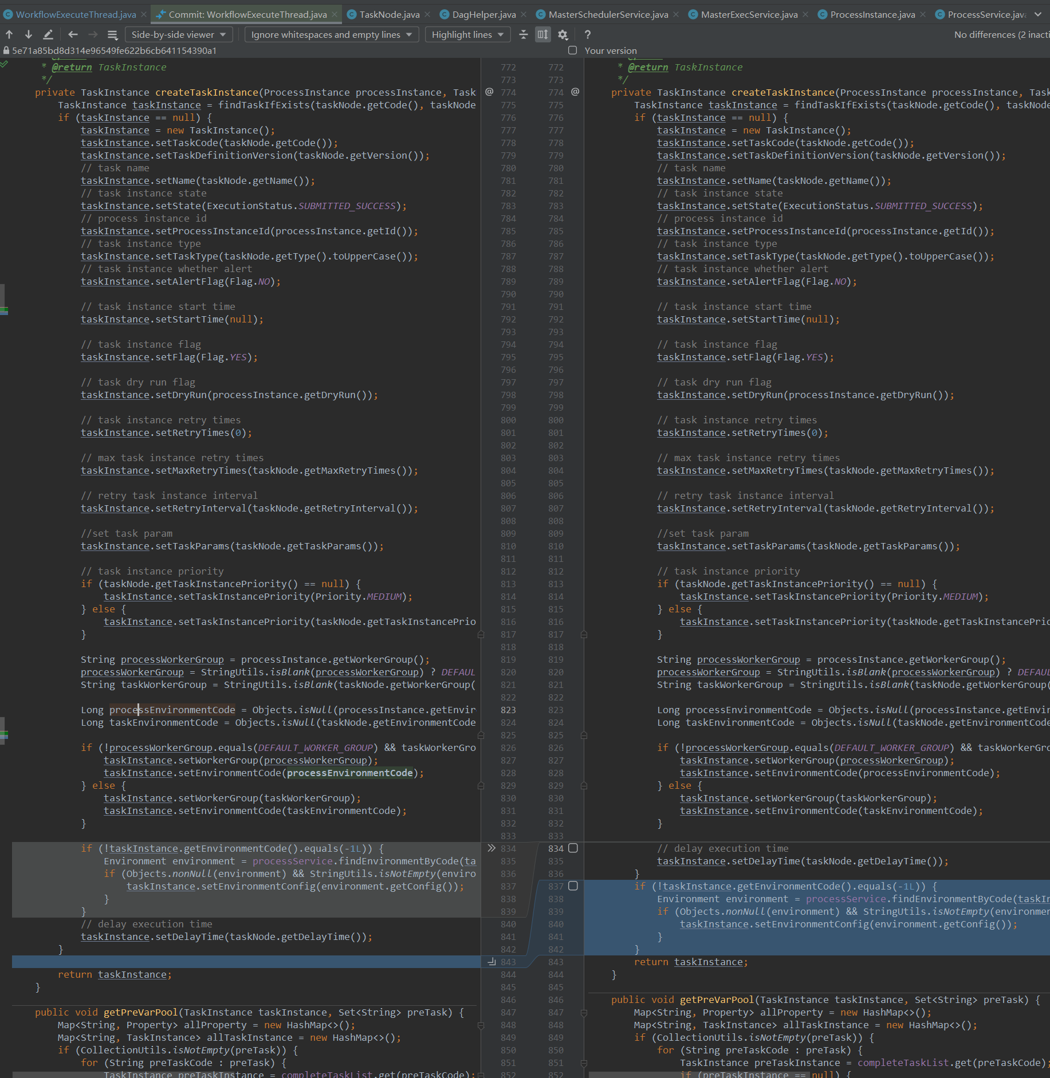Click class icon on MasterExecService.java tab
This screenshot has width=1050, height=1078.
pos(693,14)
